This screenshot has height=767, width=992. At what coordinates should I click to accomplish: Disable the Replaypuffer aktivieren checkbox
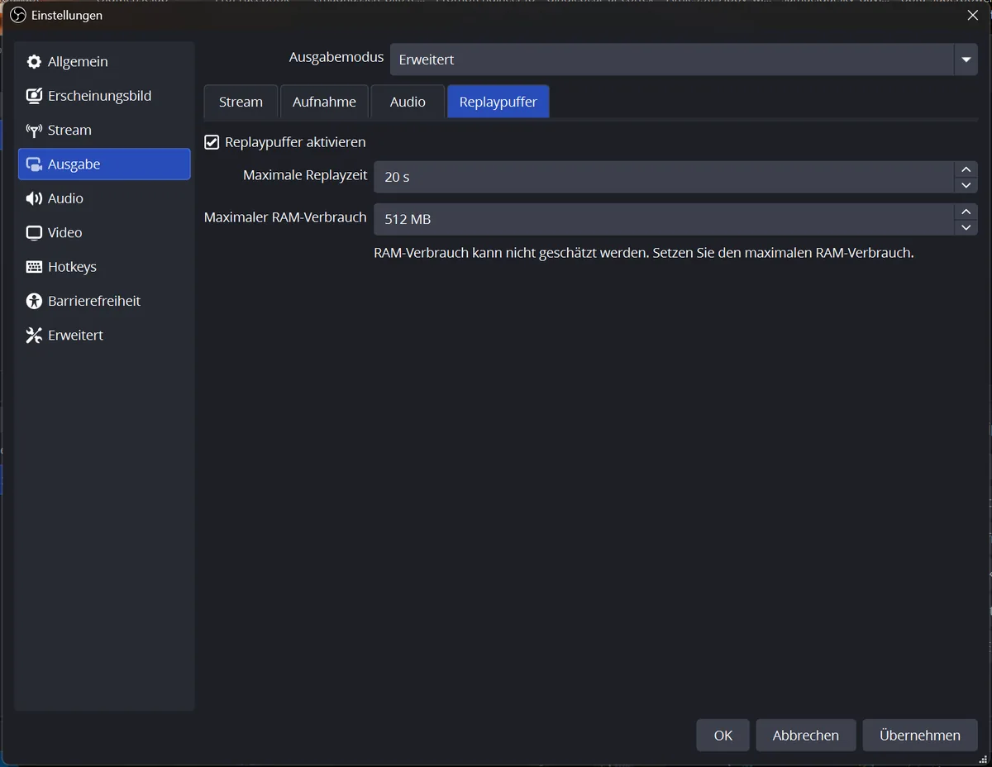[212, 142]
